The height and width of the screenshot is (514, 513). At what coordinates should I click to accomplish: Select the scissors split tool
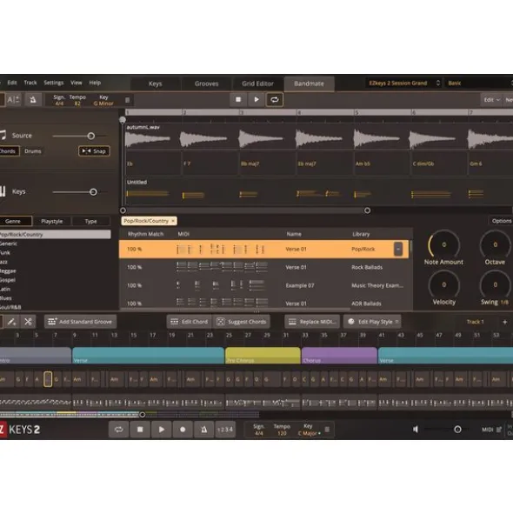pyautogui.click(x=28, y=322)
